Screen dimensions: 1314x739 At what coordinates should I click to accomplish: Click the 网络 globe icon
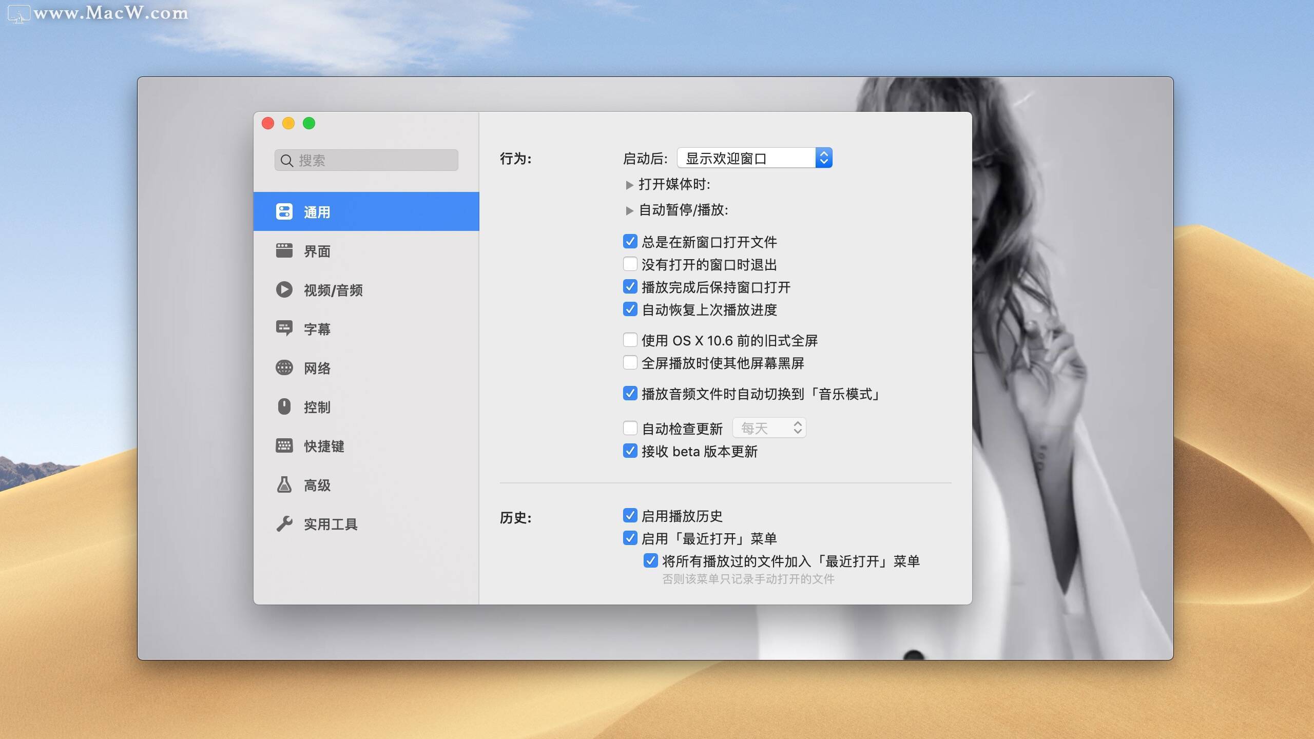284,367
